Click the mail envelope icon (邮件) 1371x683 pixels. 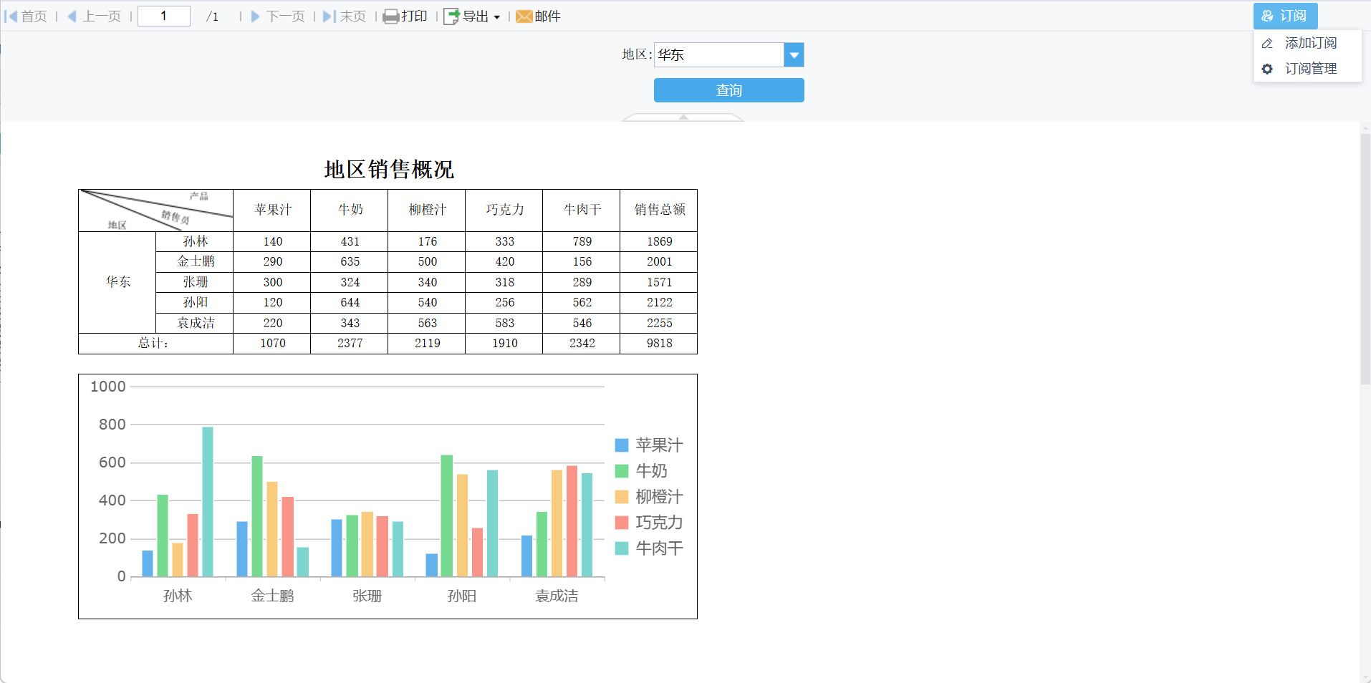pyautogui.click(x=524, y=16)
